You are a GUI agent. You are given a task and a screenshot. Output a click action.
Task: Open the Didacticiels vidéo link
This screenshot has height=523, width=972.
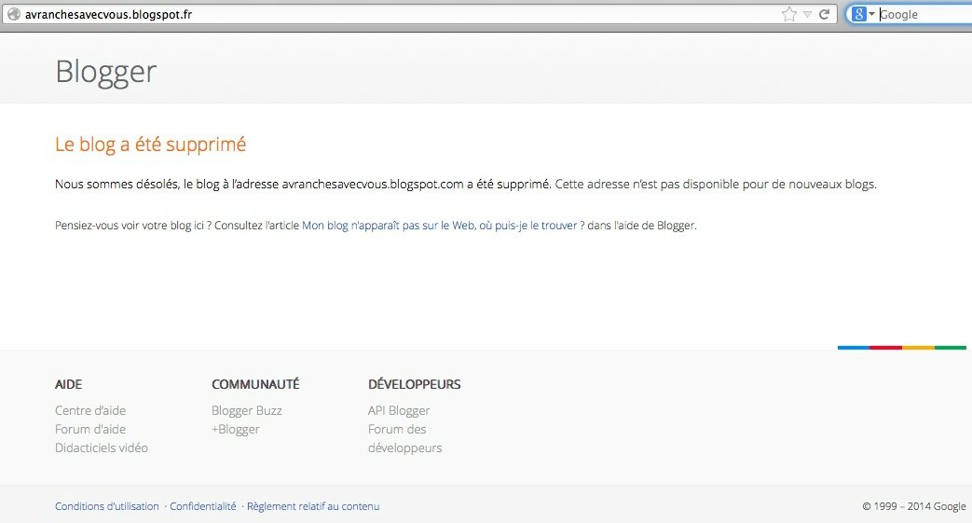click(x=102, y=447)
